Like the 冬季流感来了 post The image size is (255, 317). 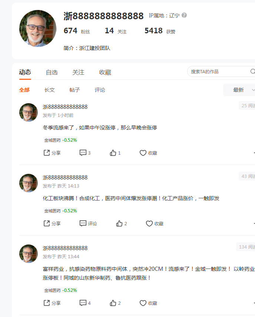click(x=115, y=153)
